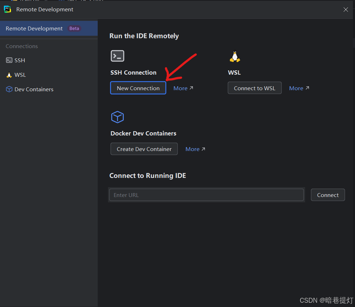The image size is (355, 307).
Task: Open a New Connection for SSH
Action: coord(138,88)
